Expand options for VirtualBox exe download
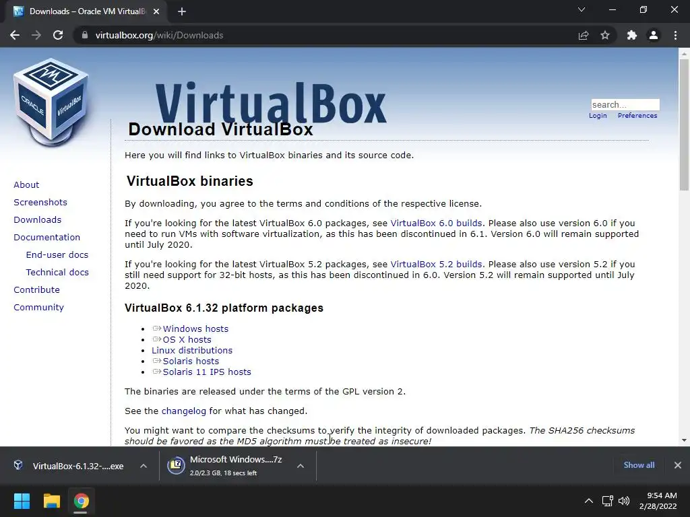 (x=144, y=466)
